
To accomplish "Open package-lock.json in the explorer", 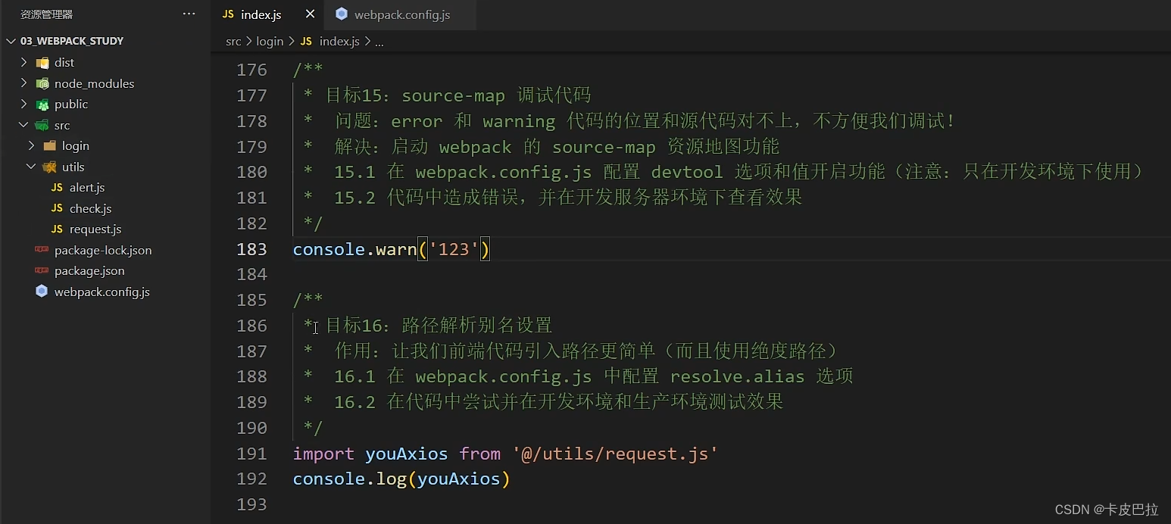I will click(x=103, y=250).
